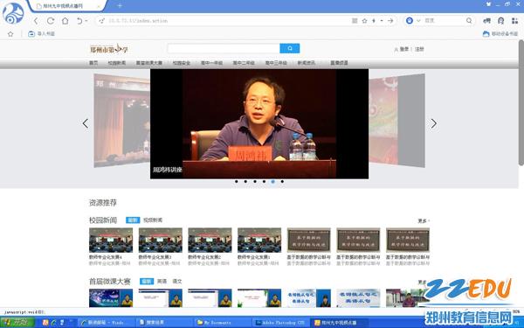Screen dimensions: 524x328
Task: Show the previous carousel slide with left chevron
Action: point(86,123)
